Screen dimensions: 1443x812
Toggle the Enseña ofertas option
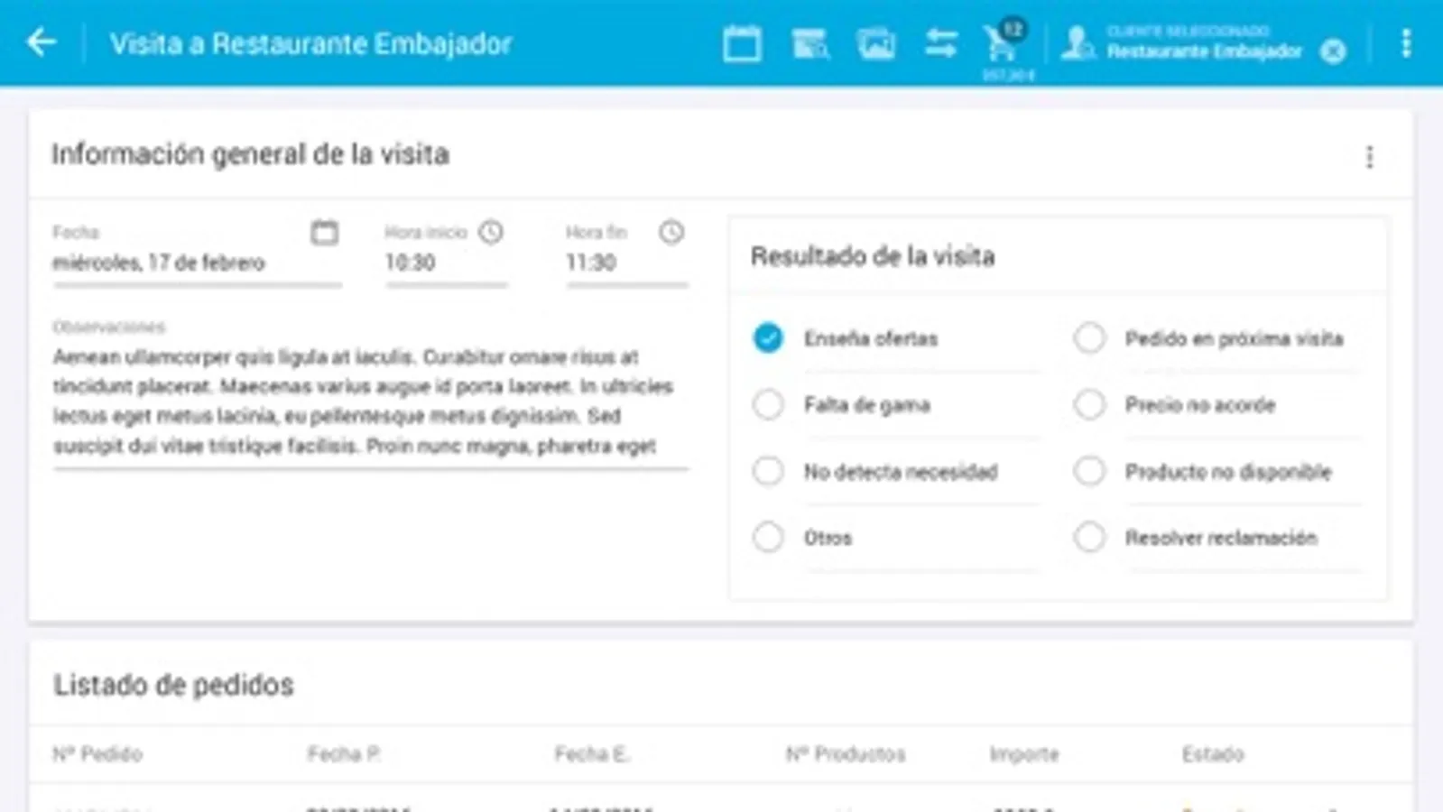(x=768, y=338)
